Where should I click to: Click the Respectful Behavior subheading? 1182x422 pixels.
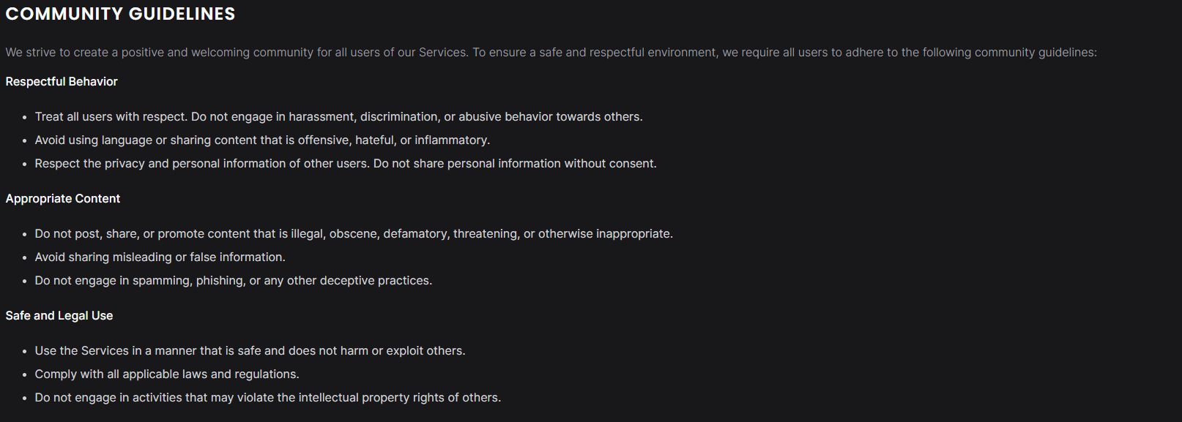[62, 82]
